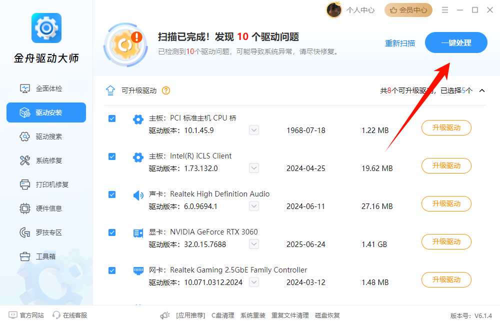Click the date 1968-07-18
This screenshot has height=325, width=500.
pyautogui.click(x=306, y=130)
